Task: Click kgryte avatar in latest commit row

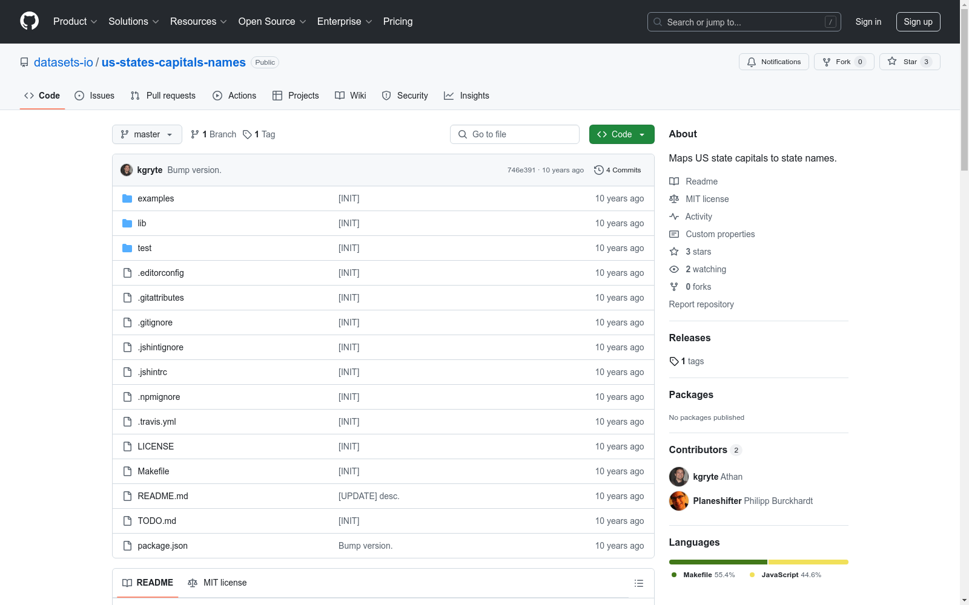Action: click(x=127, y=170)
